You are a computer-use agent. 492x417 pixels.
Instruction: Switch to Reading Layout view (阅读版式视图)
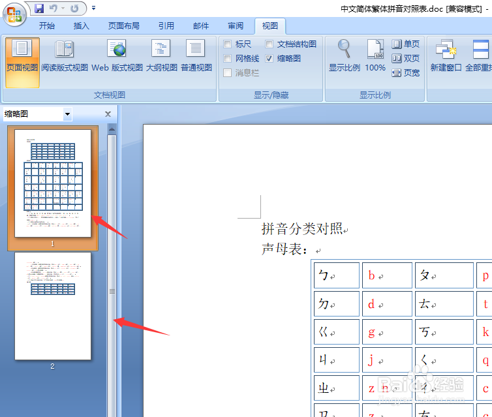pos(65,56)
